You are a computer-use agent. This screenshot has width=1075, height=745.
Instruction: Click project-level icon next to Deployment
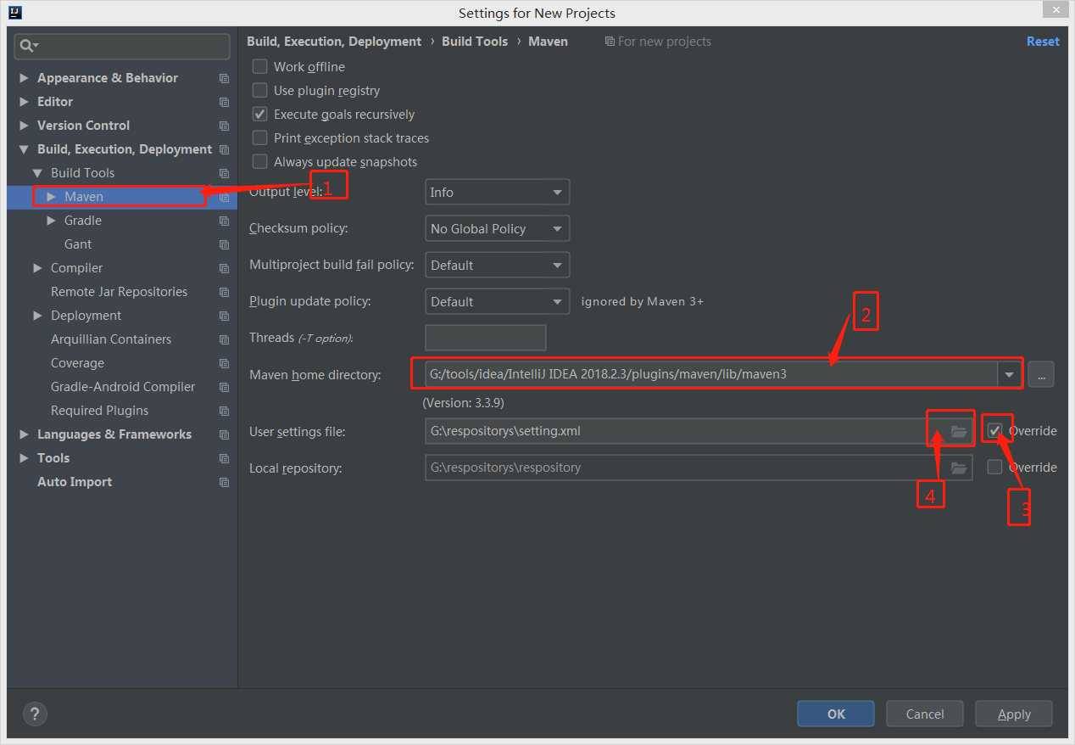tap(224, 316)
